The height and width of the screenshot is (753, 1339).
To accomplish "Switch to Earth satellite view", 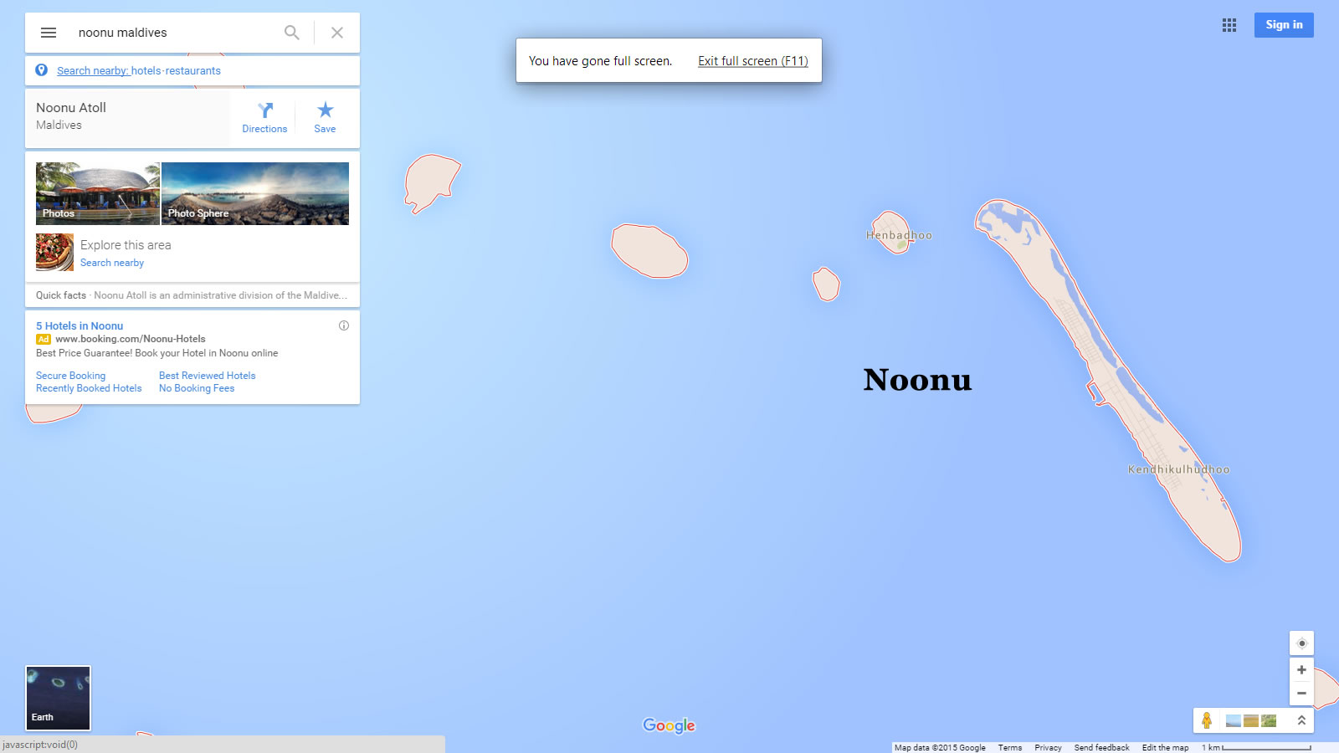I will click(x=58, y=698).
